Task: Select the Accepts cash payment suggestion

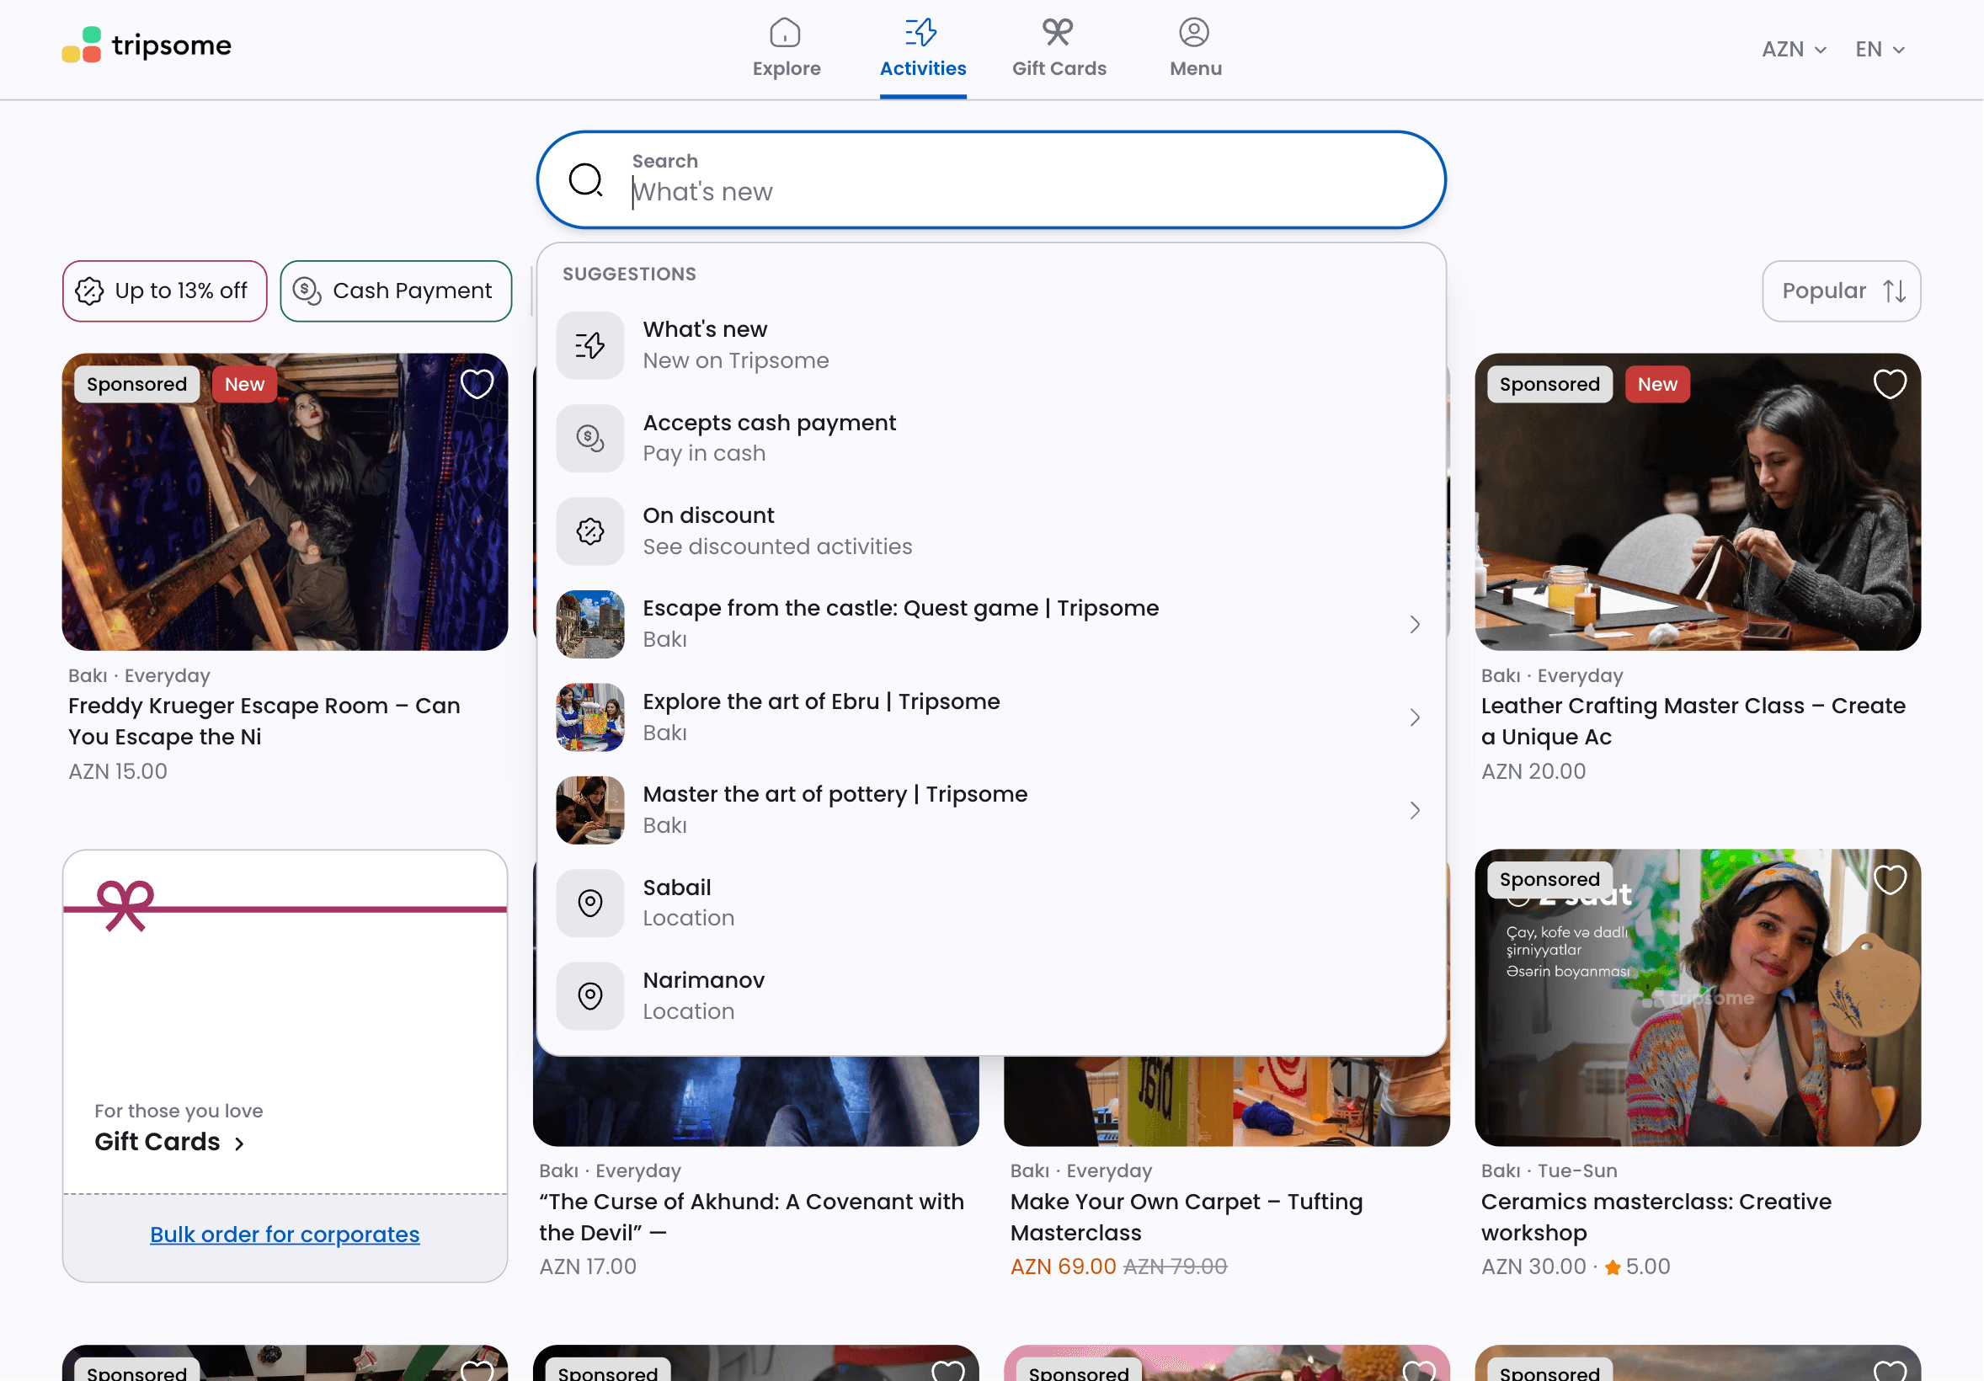Action: pyautogui.click(x=991, y=438)
